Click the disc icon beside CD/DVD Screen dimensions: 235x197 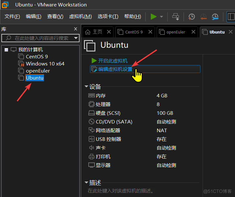(91, 122)
